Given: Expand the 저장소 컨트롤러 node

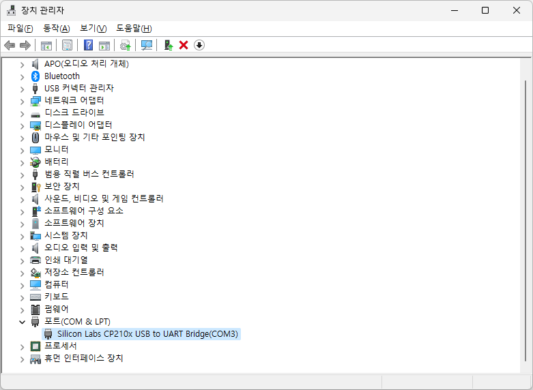Looking at the screenshot, I should pos(22,273).
